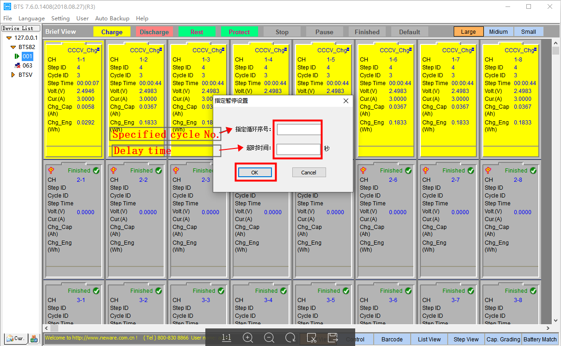This screenshot has height=346, width=561.
Task: Click Cancel in the pause settings dialog
Action: (x=309, y=172)
